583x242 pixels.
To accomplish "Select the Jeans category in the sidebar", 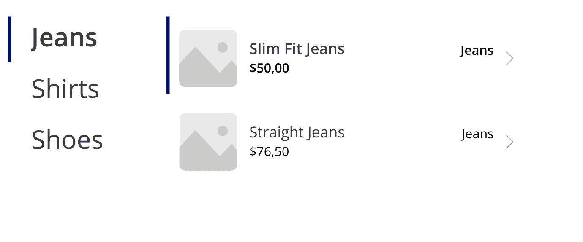I will 64,38.
